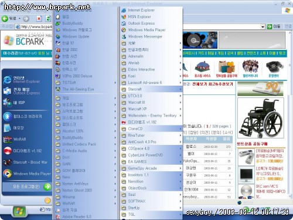The height and width of the screenshot is (220, 293).
Task: Open Windows Update from All Programs
Action: [86, 36]
